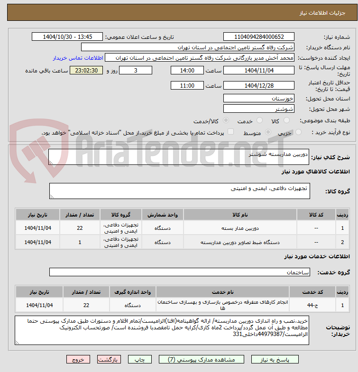This screenshot has width=358, height=372.
Task: Select the کالا/خدمت radio button
Action: (x=226, y=120)
